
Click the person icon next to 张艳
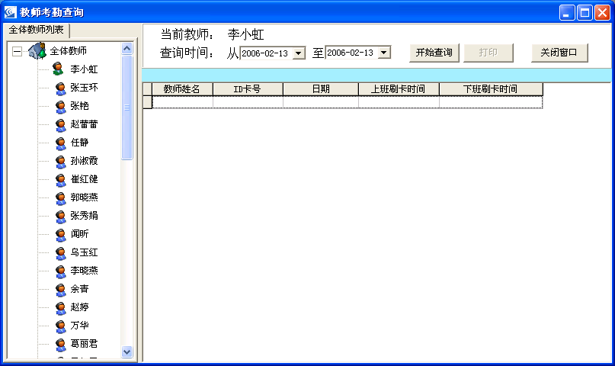(x=60, y=106)
